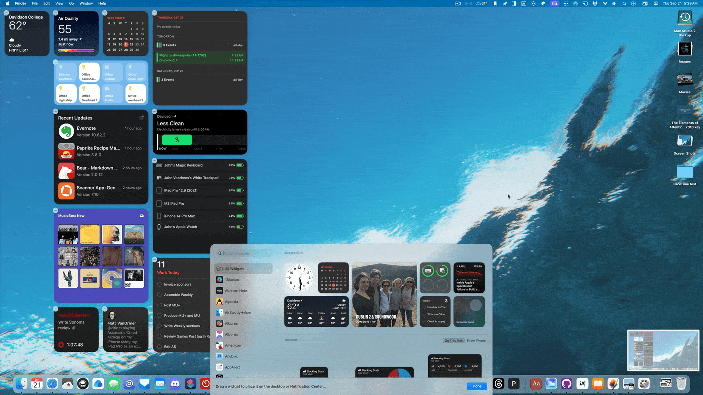Open Finder from the Dock

[x=22, y=384]
